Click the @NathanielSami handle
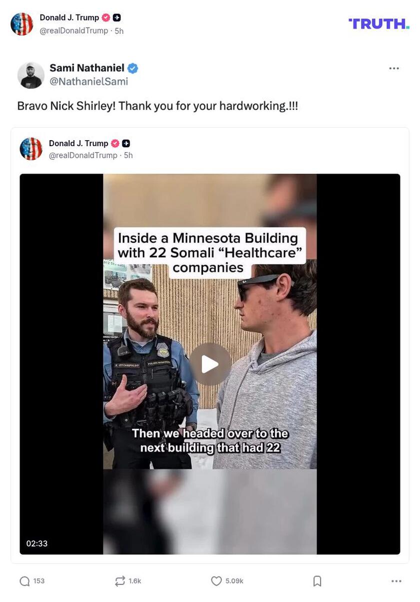 pyautogui.click(x=89, y=82)
